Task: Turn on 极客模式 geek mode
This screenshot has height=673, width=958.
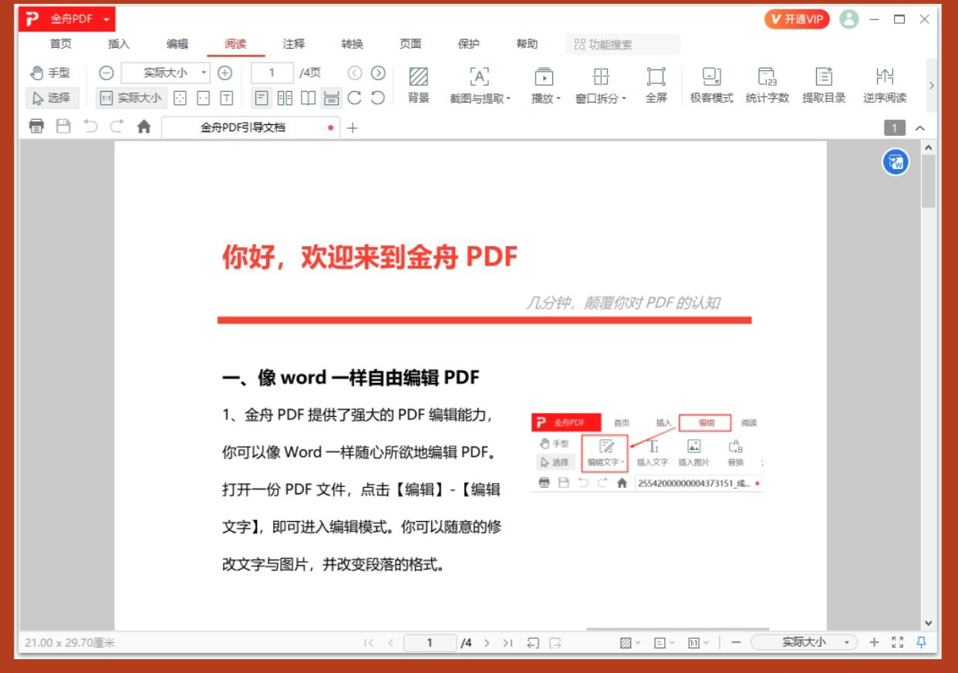Action: tap(711, 85)
